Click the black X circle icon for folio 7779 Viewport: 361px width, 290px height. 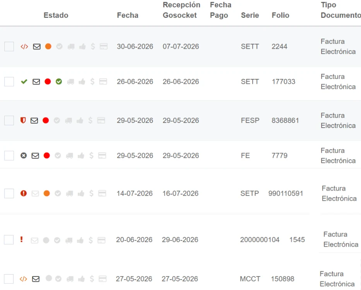coord(24,155)
